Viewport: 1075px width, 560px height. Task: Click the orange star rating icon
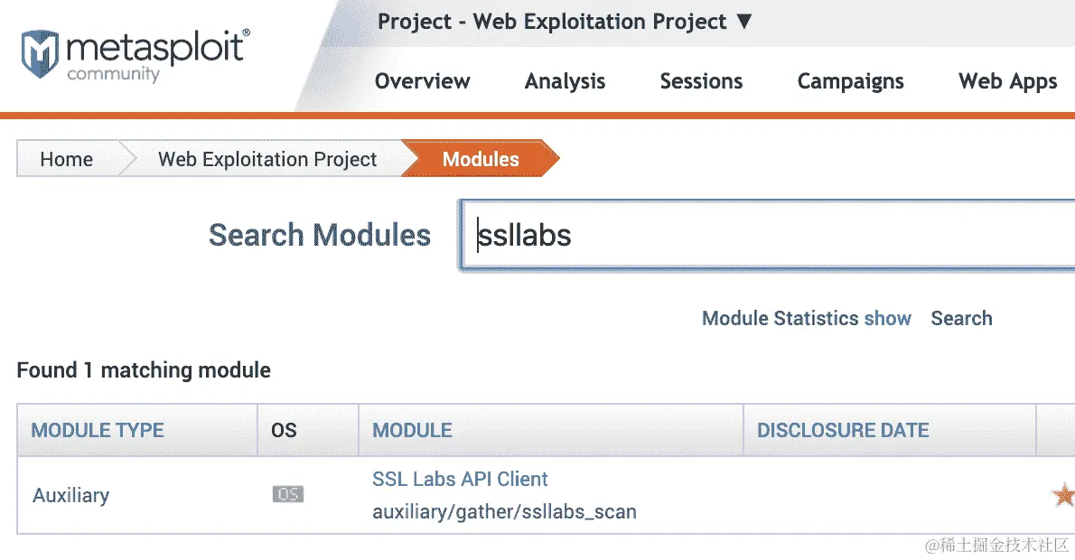click(1064, 495)
